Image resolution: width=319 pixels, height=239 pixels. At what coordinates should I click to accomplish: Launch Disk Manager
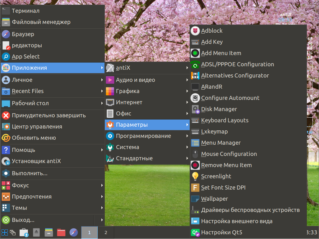[248, 109]
